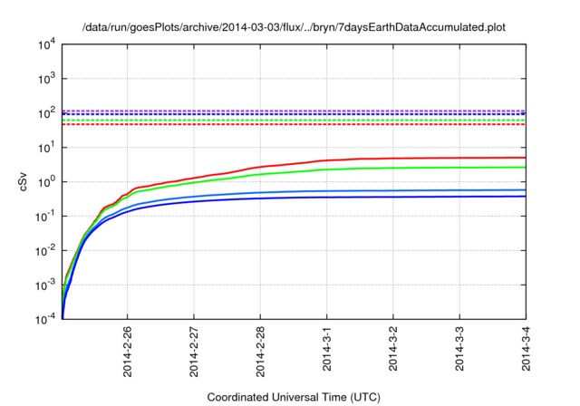The height and width of the screenshot is (406, 580).
Task: Click the 2014-2-28 date label
Action: (x=260, y=352)
